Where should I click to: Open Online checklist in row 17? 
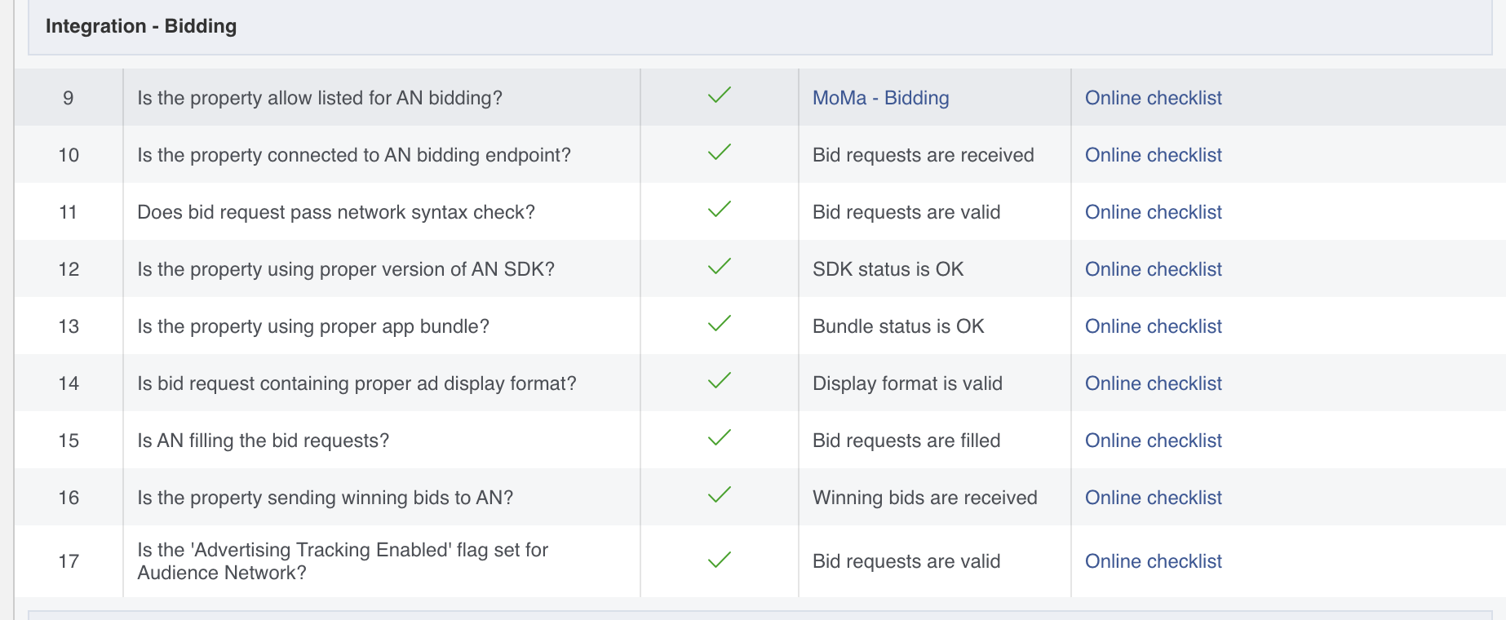pyautogui.click(x=1153, y=561)
